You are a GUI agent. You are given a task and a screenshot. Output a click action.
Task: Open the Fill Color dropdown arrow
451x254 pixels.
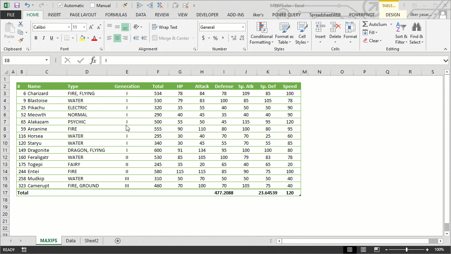88,38
